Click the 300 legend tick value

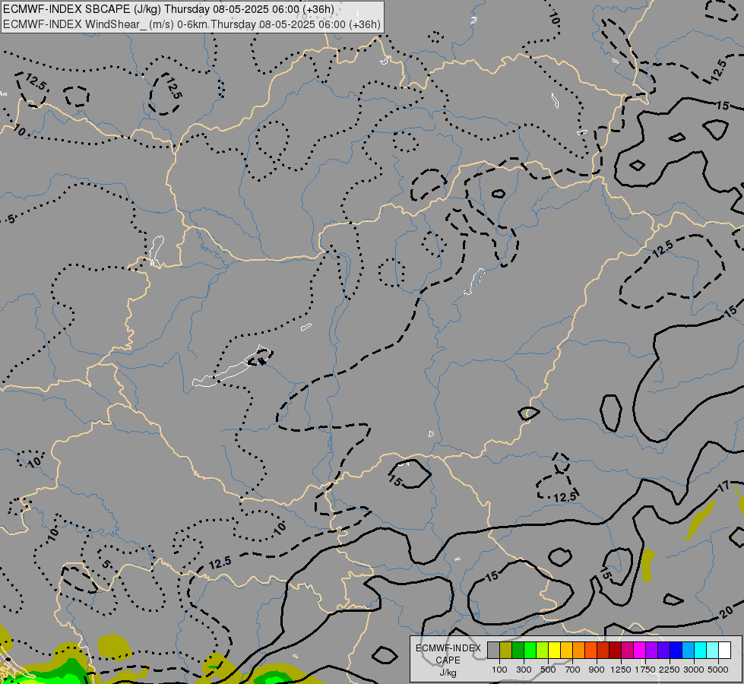[x=524, y=670]
